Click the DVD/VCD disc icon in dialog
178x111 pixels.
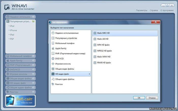pos(53,59)
